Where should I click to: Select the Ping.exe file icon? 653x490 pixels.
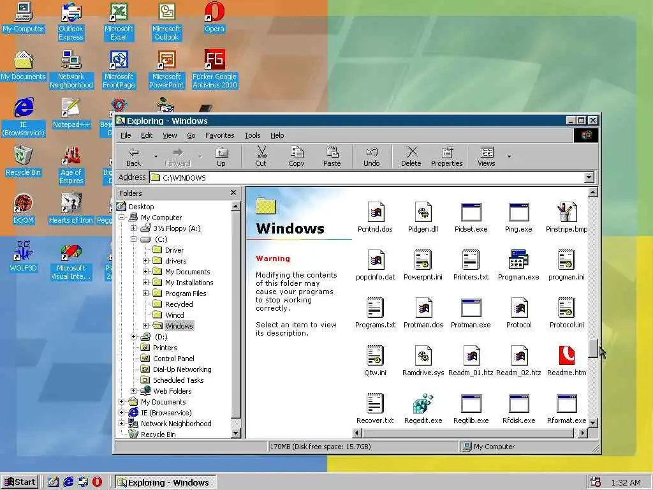(518, 212)
